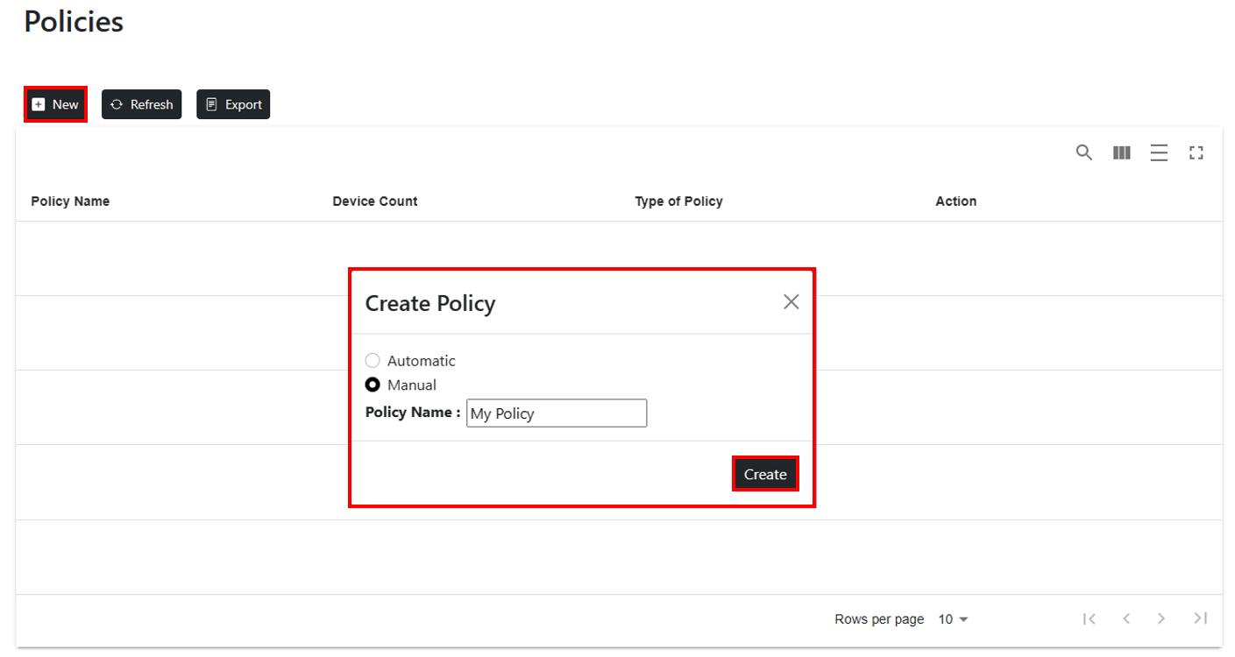The height and width of the screenshot is (657, 1235).
Task: Open the show/hide columns icon
Action: pos(1121,153)
